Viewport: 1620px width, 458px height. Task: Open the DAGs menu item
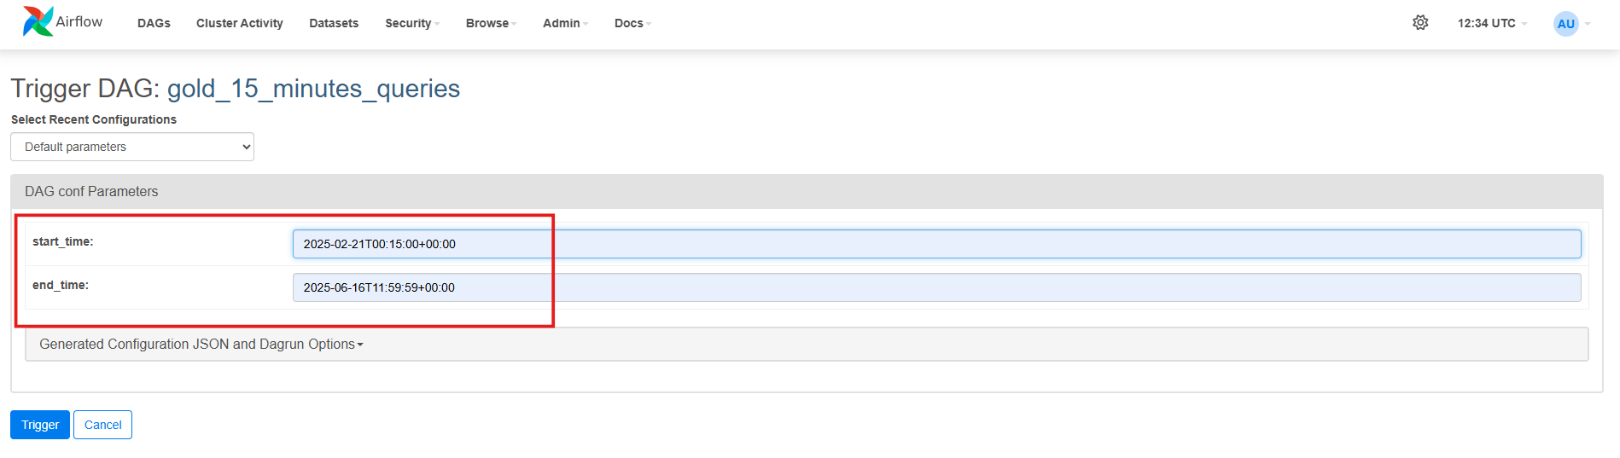pos(154,23)
